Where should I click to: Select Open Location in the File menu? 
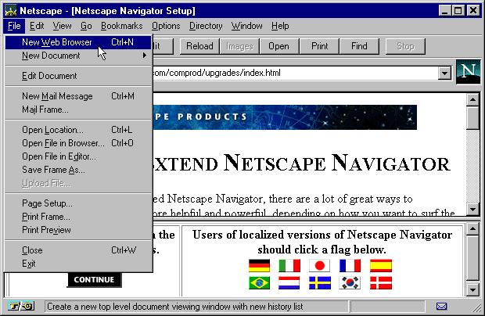(x=52, y=130)
